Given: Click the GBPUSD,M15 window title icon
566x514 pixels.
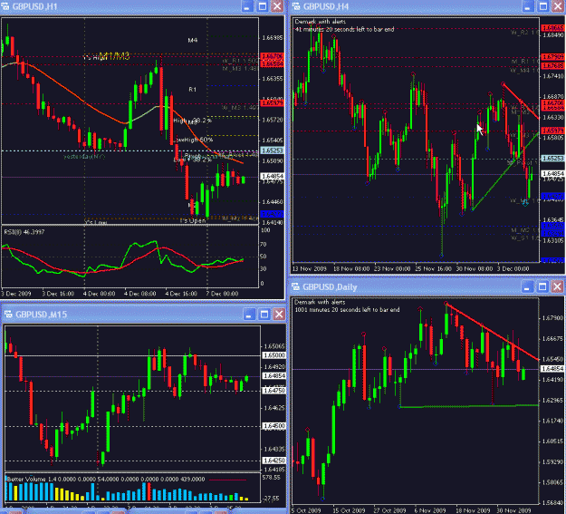Looking at the screenshot, I should [x=8, y=315].
